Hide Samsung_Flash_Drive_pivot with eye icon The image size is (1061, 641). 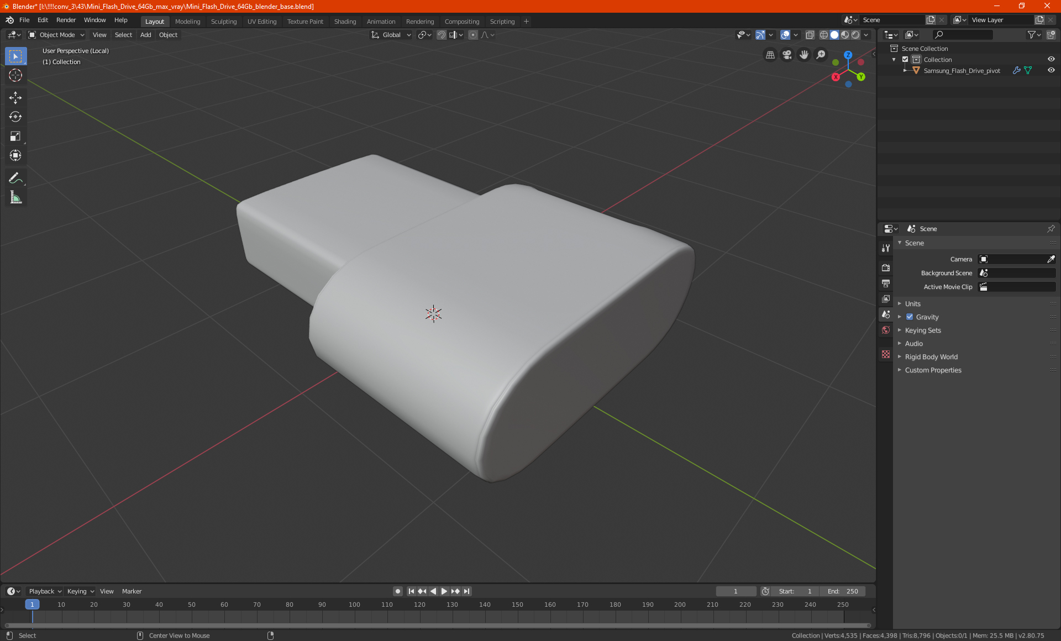[1051, 71]
